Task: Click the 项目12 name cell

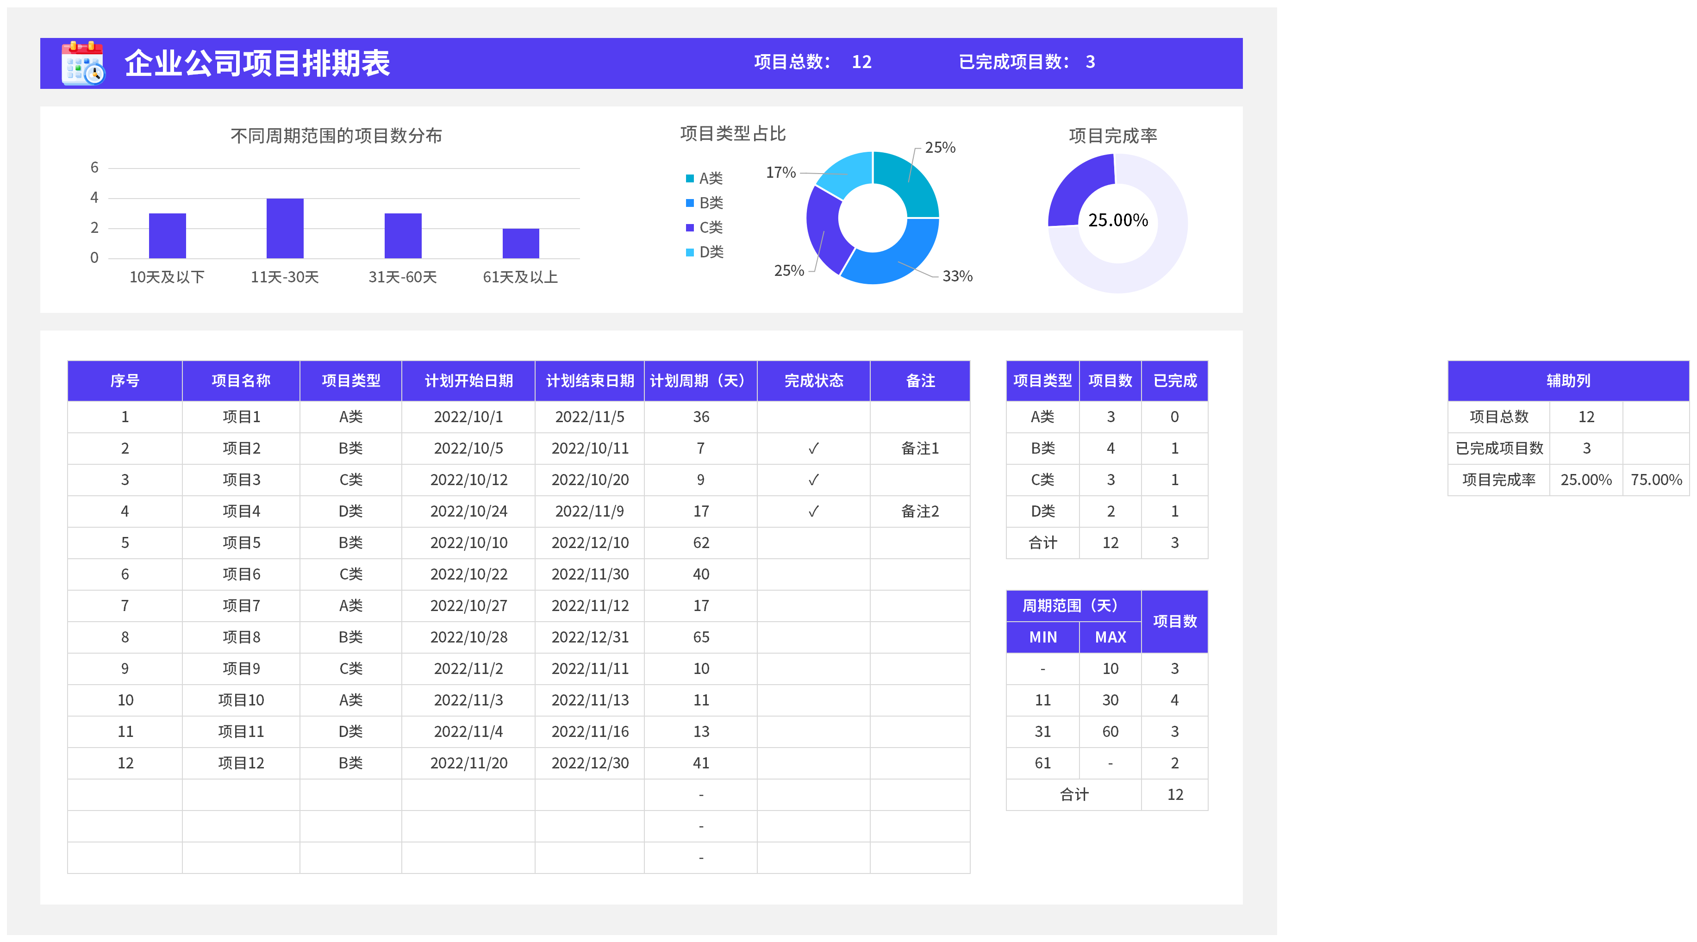Action: tap(241, 763)
